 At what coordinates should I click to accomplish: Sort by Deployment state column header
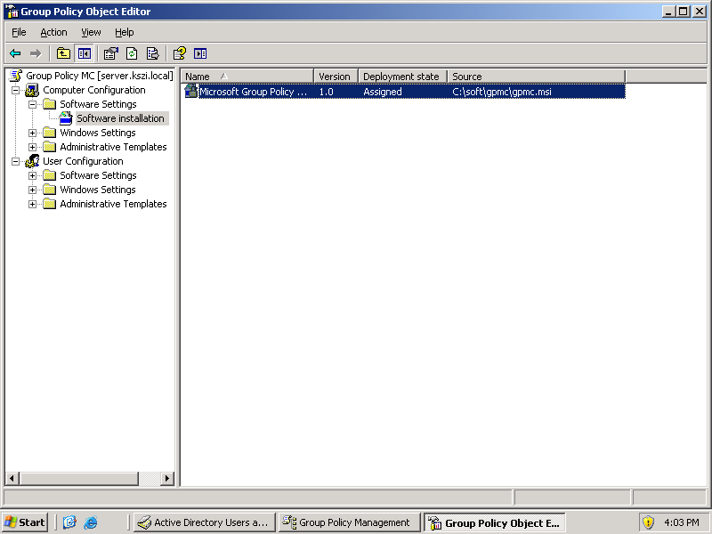403,77
